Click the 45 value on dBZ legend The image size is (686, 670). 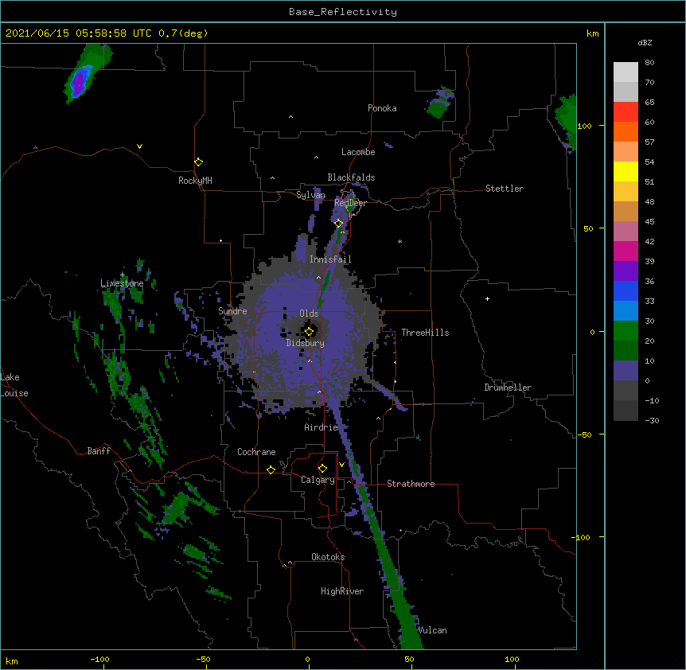pyautogui.click(x=649, y=221)
